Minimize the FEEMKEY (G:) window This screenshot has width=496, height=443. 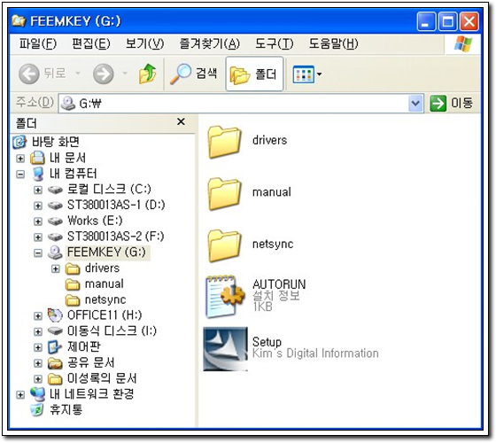[x=426, y=22]
